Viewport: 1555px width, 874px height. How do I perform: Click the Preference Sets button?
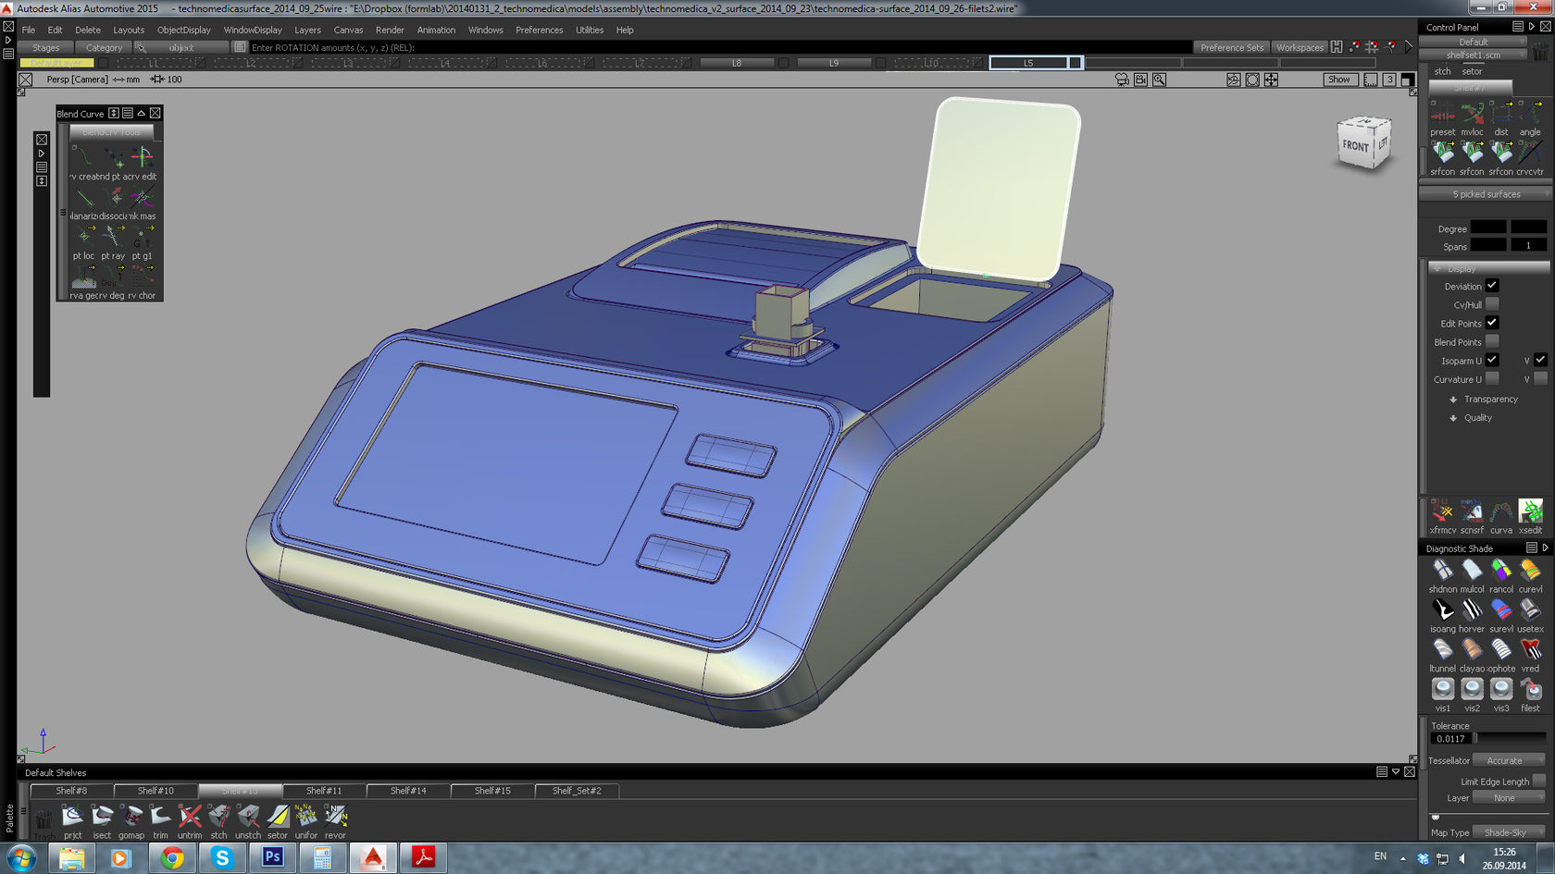(1231, 47)
